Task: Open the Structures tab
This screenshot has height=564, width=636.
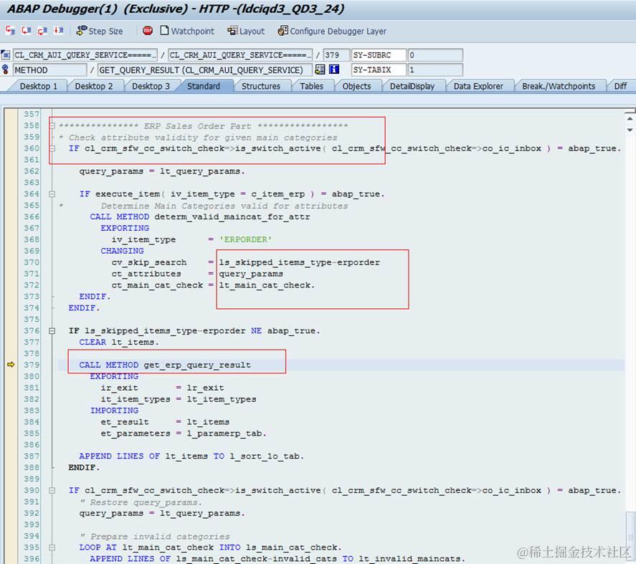Action: click(x=261, y=86)
